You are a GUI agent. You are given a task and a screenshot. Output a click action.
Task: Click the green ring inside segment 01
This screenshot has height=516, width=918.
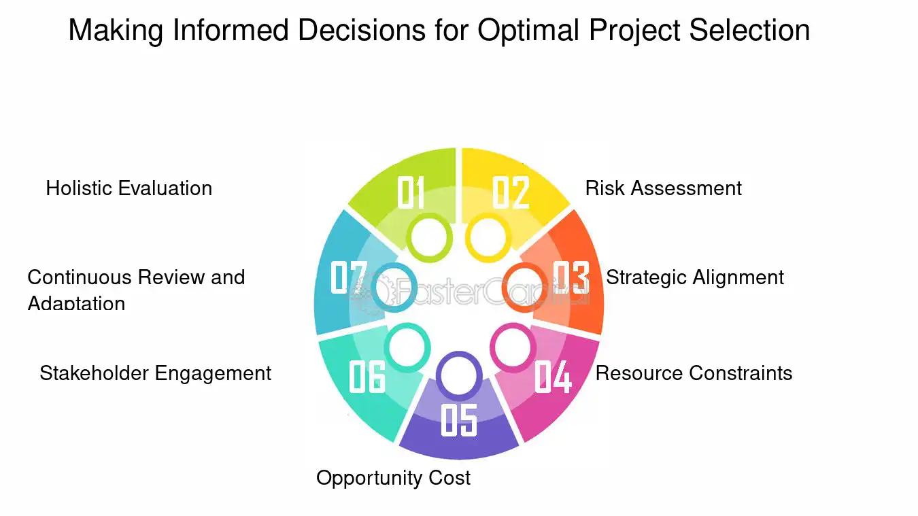(429, 237)
